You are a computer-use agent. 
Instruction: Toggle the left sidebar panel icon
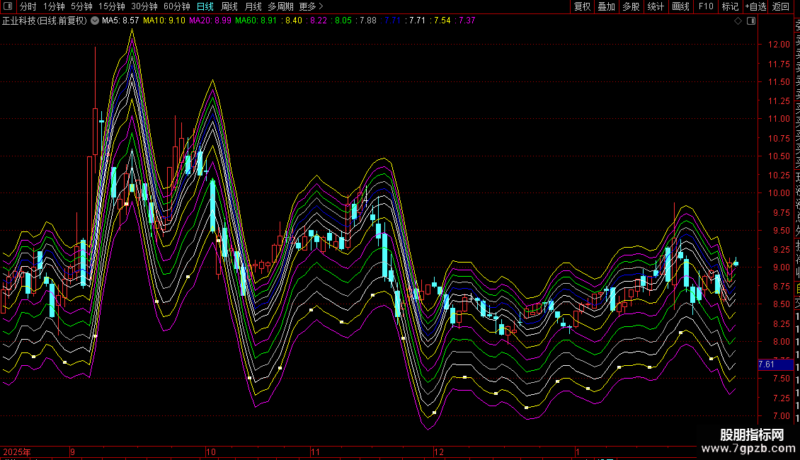[8, 6]
